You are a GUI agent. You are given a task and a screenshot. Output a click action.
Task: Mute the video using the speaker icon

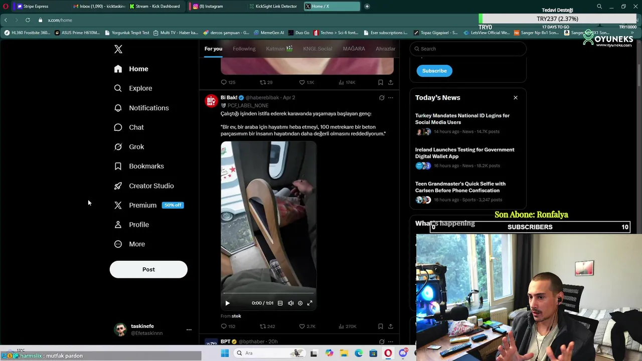point(290,303)
